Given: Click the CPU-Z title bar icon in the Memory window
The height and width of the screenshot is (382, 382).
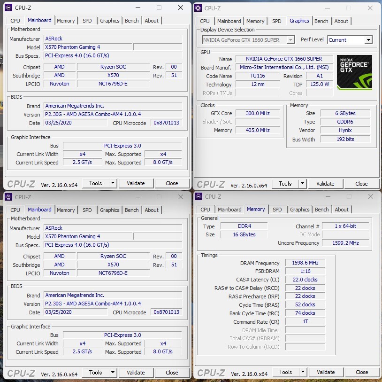Looking at the screenshot, I should pos(198,196).
